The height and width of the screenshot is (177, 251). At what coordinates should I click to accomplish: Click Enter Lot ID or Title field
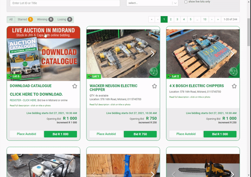click(x=65, y=3)
